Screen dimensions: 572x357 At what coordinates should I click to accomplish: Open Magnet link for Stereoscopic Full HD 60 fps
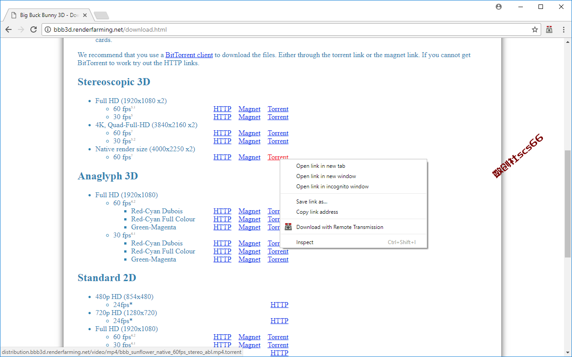pyautogui.click(x=249, y=109)
